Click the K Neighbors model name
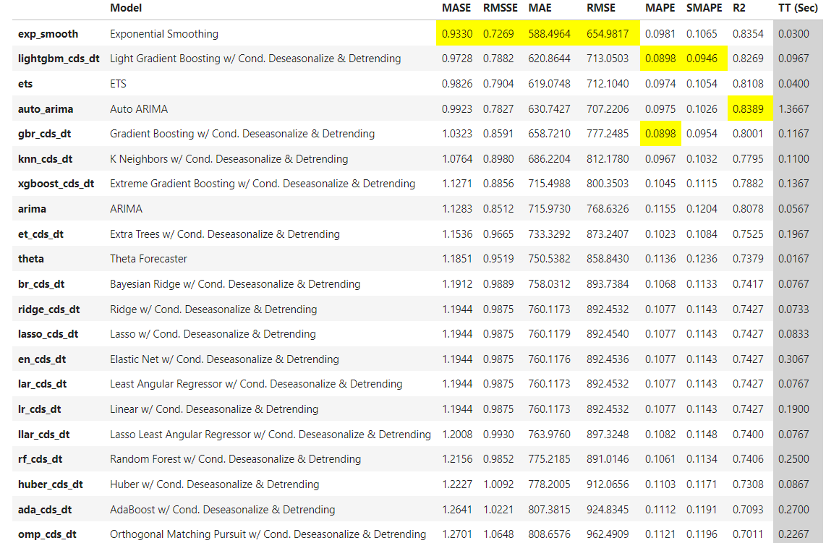Viewport: 826px width, 543px height. (x=229, y=159)
